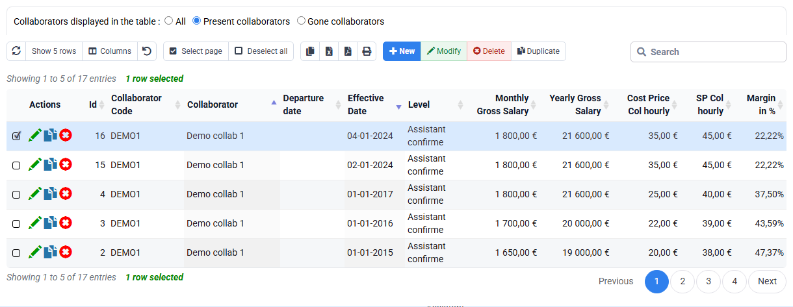Check the checkbox for row Id 3
The height and width of the screenshot is (307, 793).
[x=16, y=224]
